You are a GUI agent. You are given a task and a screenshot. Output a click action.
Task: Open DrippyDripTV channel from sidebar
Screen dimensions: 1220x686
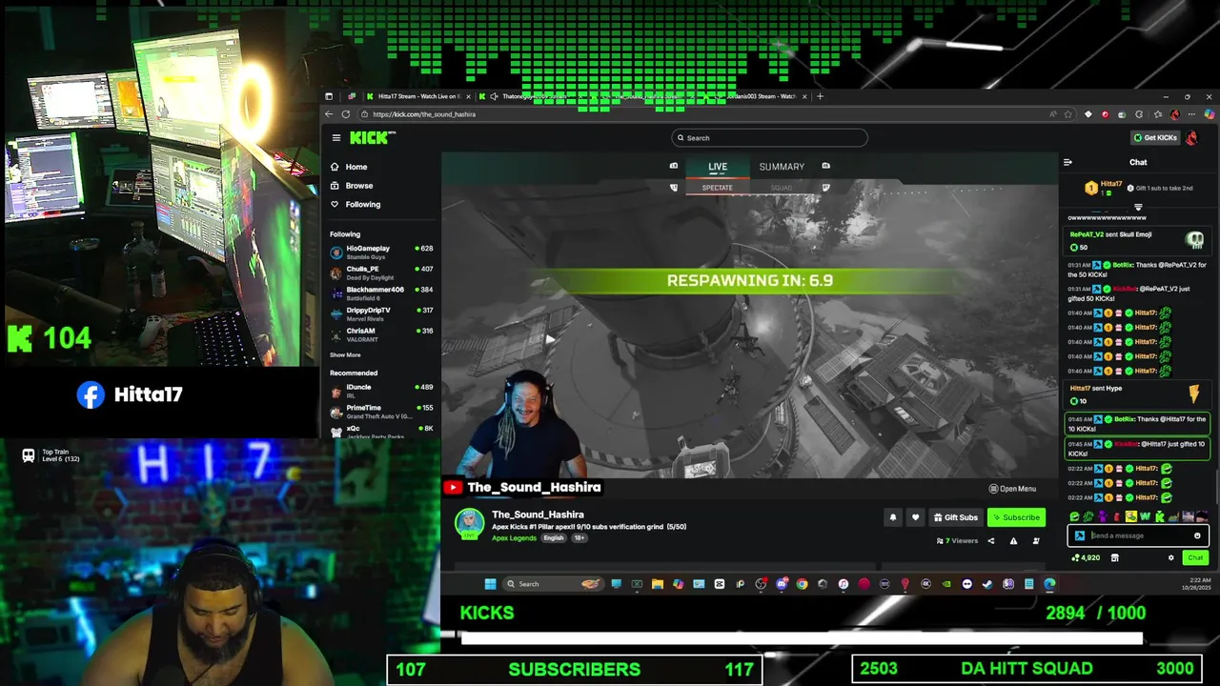(x=381, y=313)
